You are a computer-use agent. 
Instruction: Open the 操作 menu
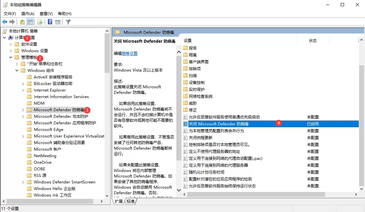28,13
